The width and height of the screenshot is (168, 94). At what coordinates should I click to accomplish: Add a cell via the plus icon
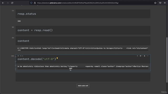137,56
